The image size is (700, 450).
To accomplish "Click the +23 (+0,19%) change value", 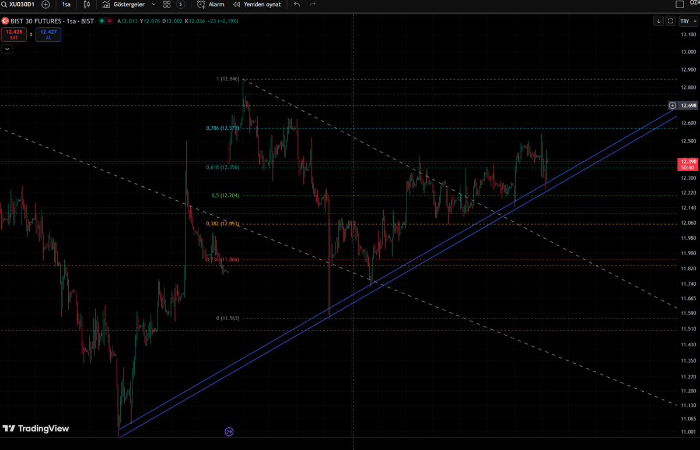I will 222,21.
